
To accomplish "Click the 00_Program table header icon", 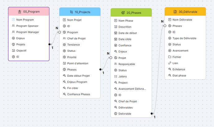I will tap(20, 11).
